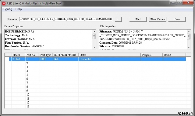The image size is (195, 116).
Task: Click the Flex Version N / A line
Action: [x=17, y=43]
